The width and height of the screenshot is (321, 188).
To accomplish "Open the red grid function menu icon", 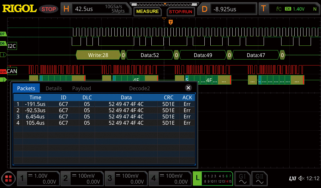I will (8, 179).
